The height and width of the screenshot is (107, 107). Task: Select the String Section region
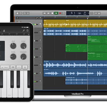coord(97,56)
